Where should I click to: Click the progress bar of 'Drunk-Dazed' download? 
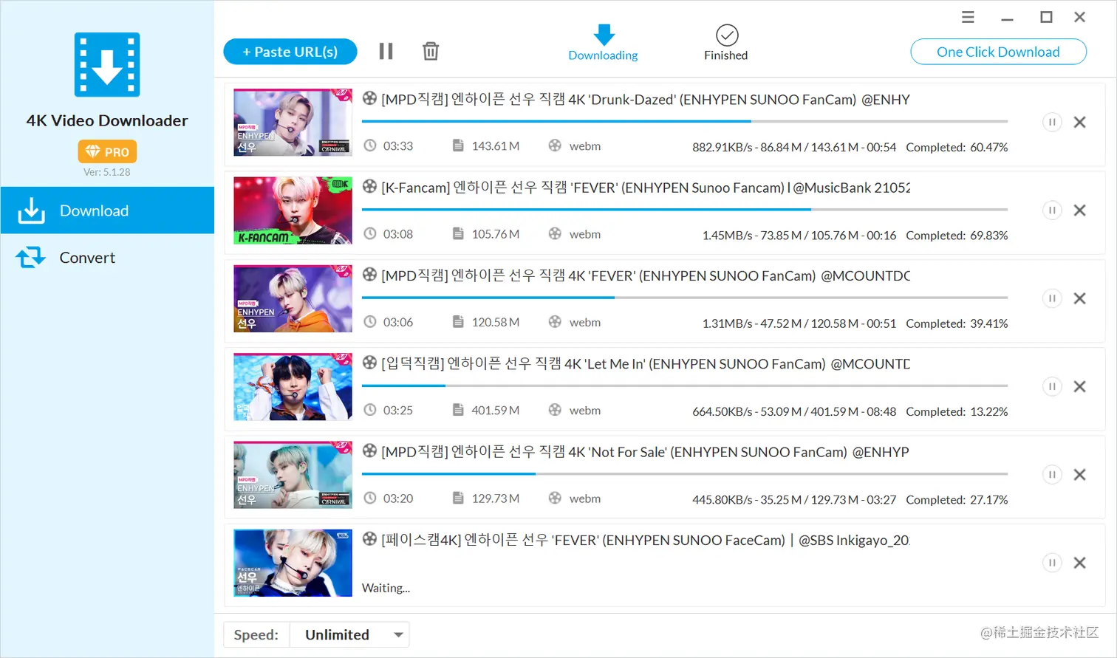[685, 121]
